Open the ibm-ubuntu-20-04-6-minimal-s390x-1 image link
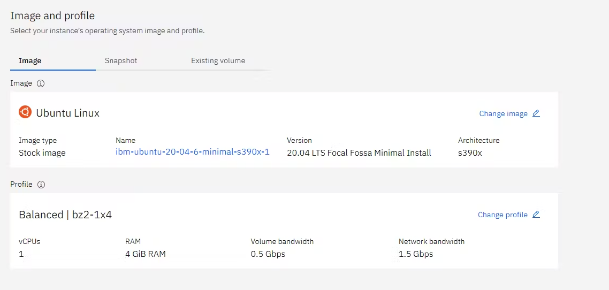The height and width of the screenshot is (290, 609). tap(193, 152)
